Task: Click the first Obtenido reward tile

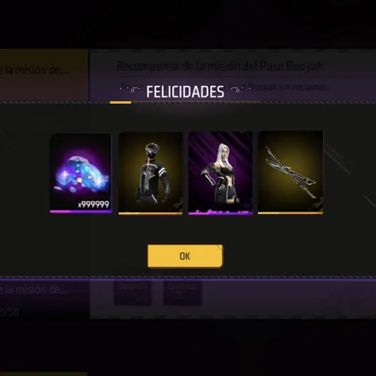Action: (132, 293)
